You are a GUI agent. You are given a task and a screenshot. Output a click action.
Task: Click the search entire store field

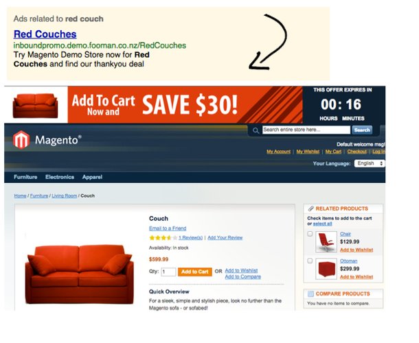click(306, 130)
